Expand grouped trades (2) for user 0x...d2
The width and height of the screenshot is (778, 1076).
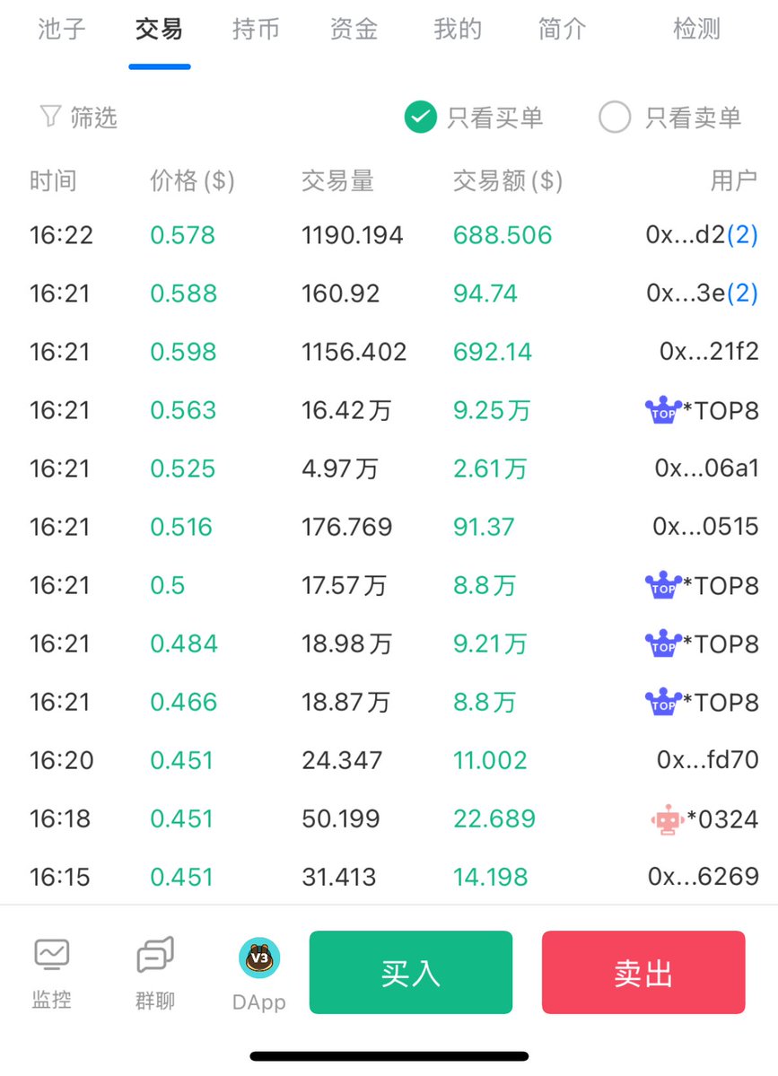(x=742, y=236)
